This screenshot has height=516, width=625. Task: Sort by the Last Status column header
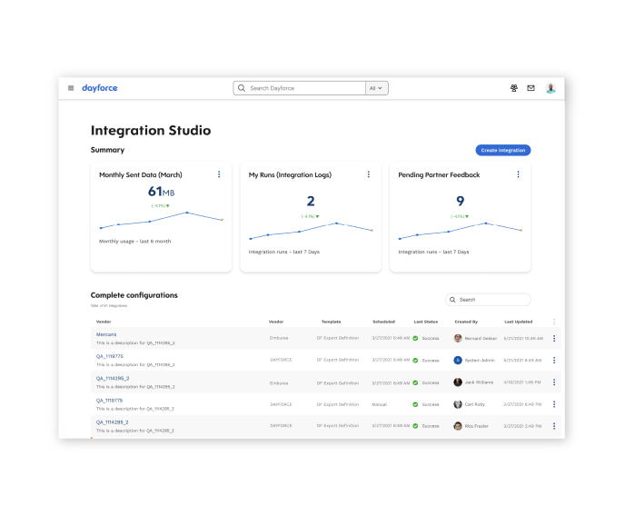(x=426, y=322)
